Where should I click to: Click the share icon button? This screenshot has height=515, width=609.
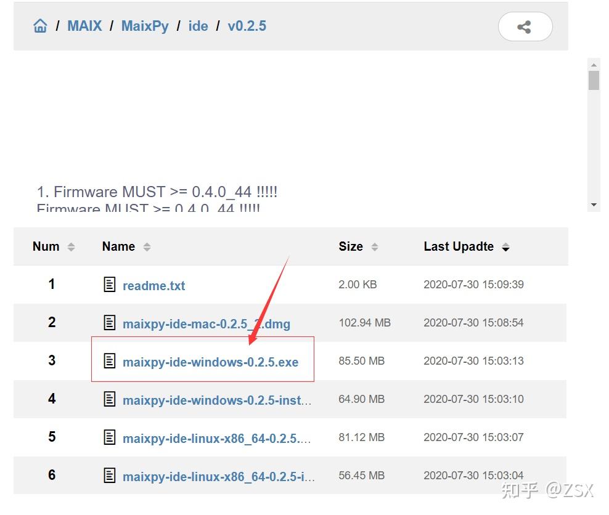tap(525, 26)
